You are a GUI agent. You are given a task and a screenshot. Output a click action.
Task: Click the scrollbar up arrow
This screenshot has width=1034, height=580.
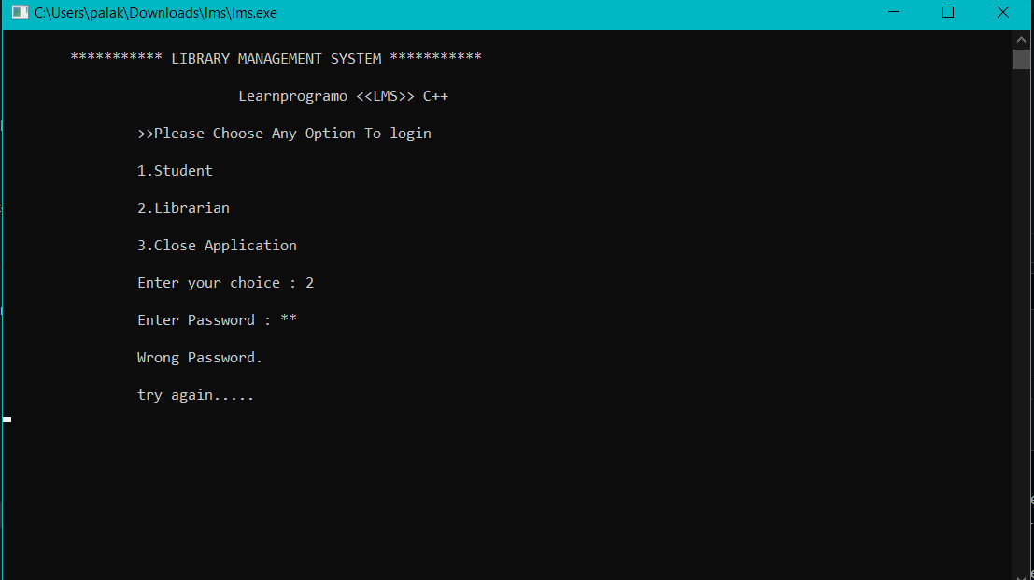[1020, 38]
